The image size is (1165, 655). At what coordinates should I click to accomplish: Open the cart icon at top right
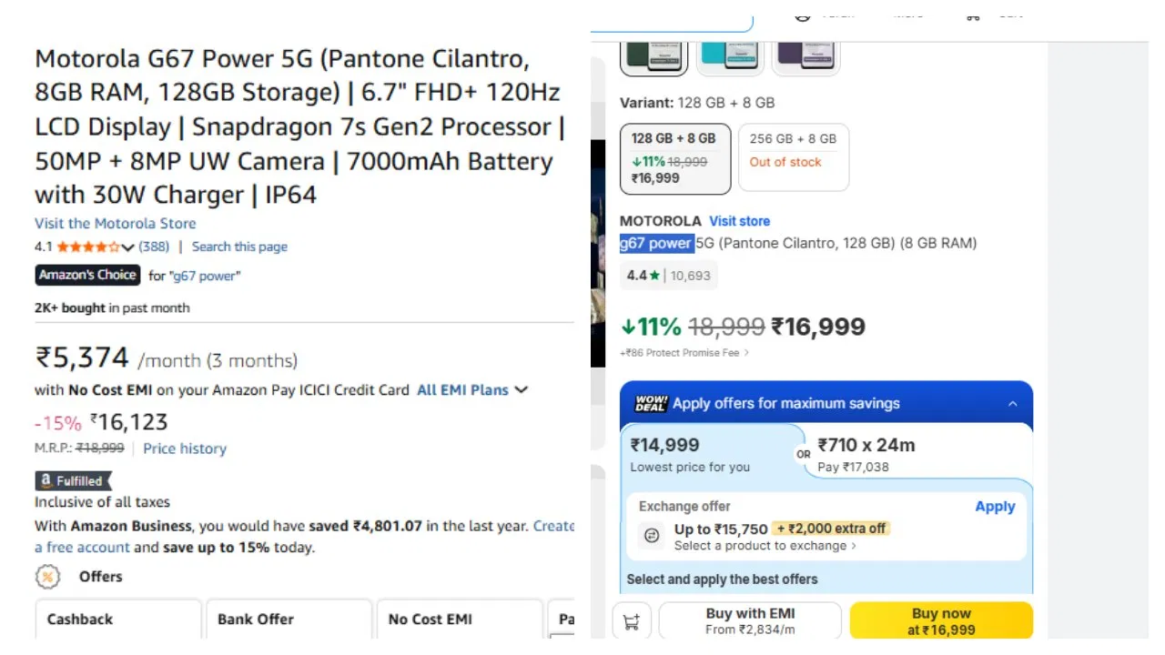click(972, 15)
